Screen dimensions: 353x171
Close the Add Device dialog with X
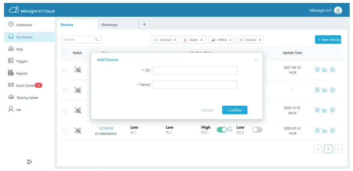255,60
